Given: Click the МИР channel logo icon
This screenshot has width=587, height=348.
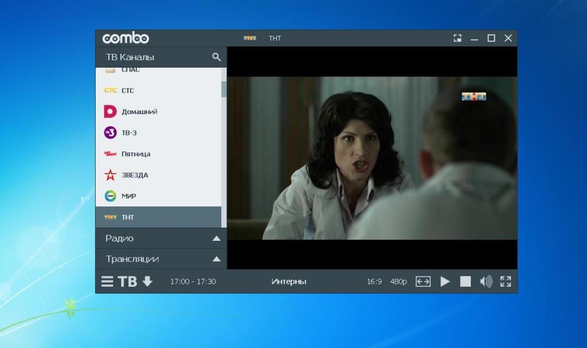Looking at the screenshot, I should click(110, 195).
